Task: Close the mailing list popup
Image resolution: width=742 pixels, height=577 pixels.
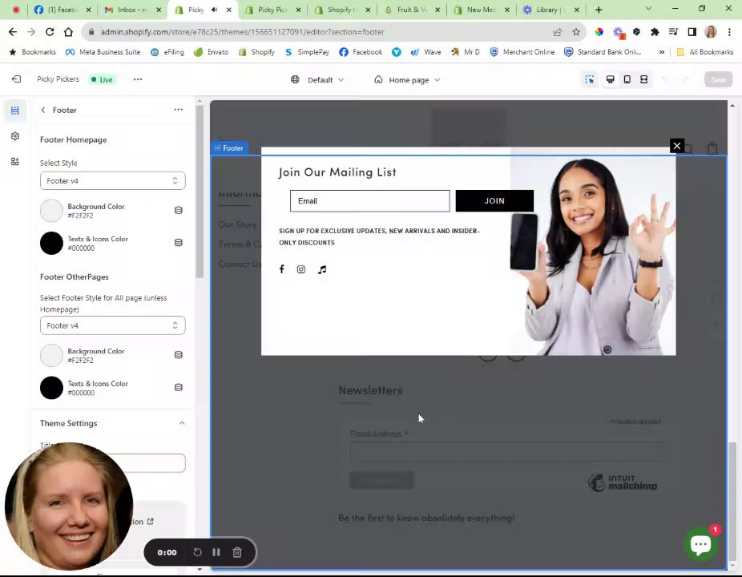Action: click(x=677, y=146)
